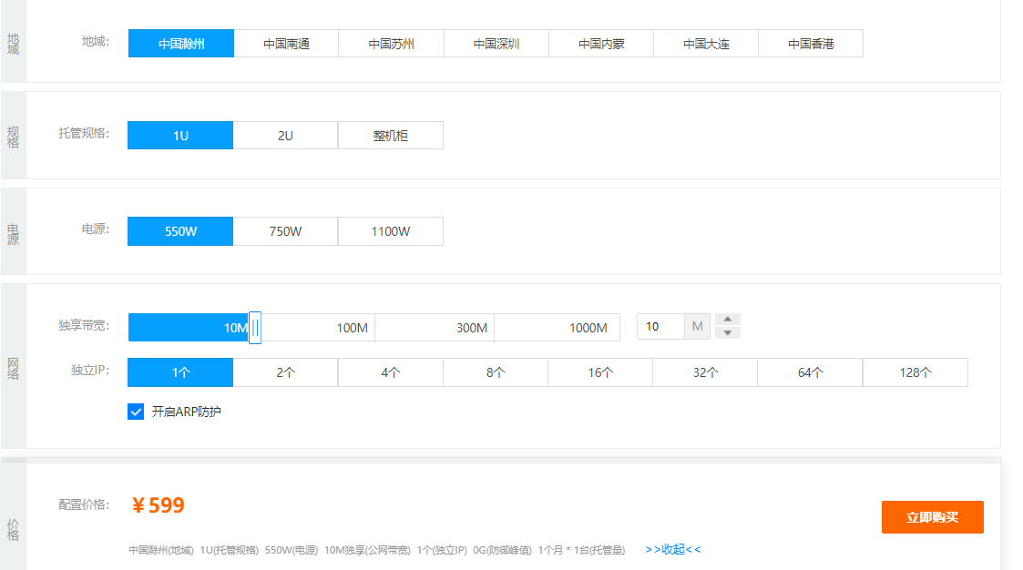Select region 中国南通
The width and height of the screenshot is (1023, 570).
point(286,44)
